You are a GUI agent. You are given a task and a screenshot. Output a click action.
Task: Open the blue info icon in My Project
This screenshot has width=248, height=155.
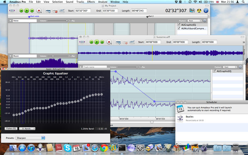click(206, 11)
